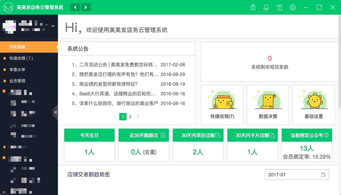Click the edit icon on 30天内卡片过期

point(272,135)
